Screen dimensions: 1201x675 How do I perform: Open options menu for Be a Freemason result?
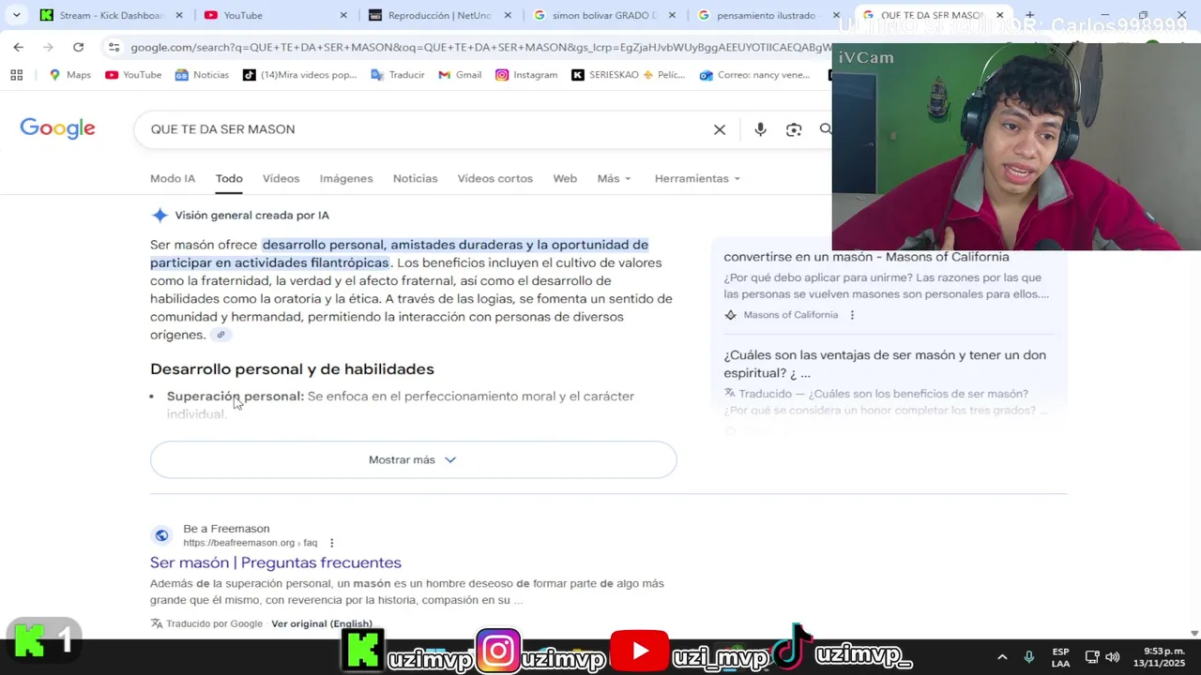pos(331,543)
